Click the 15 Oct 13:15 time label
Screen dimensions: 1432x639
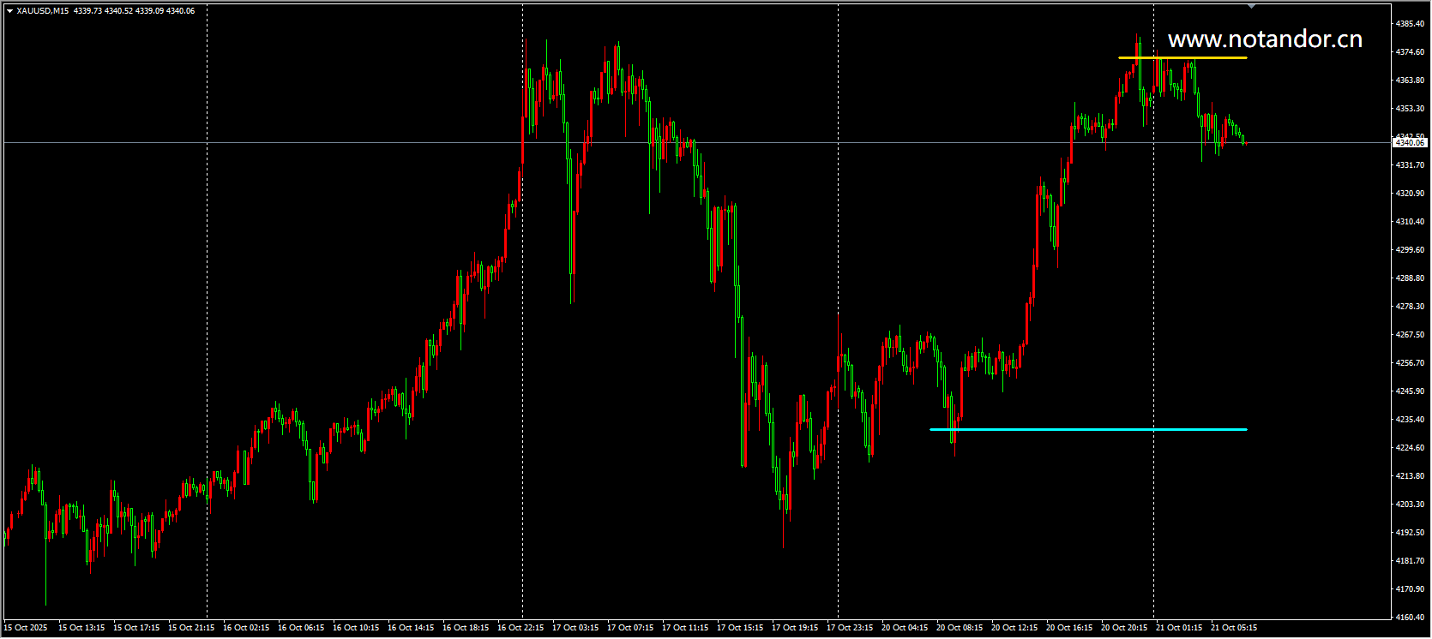coord(81,628)
